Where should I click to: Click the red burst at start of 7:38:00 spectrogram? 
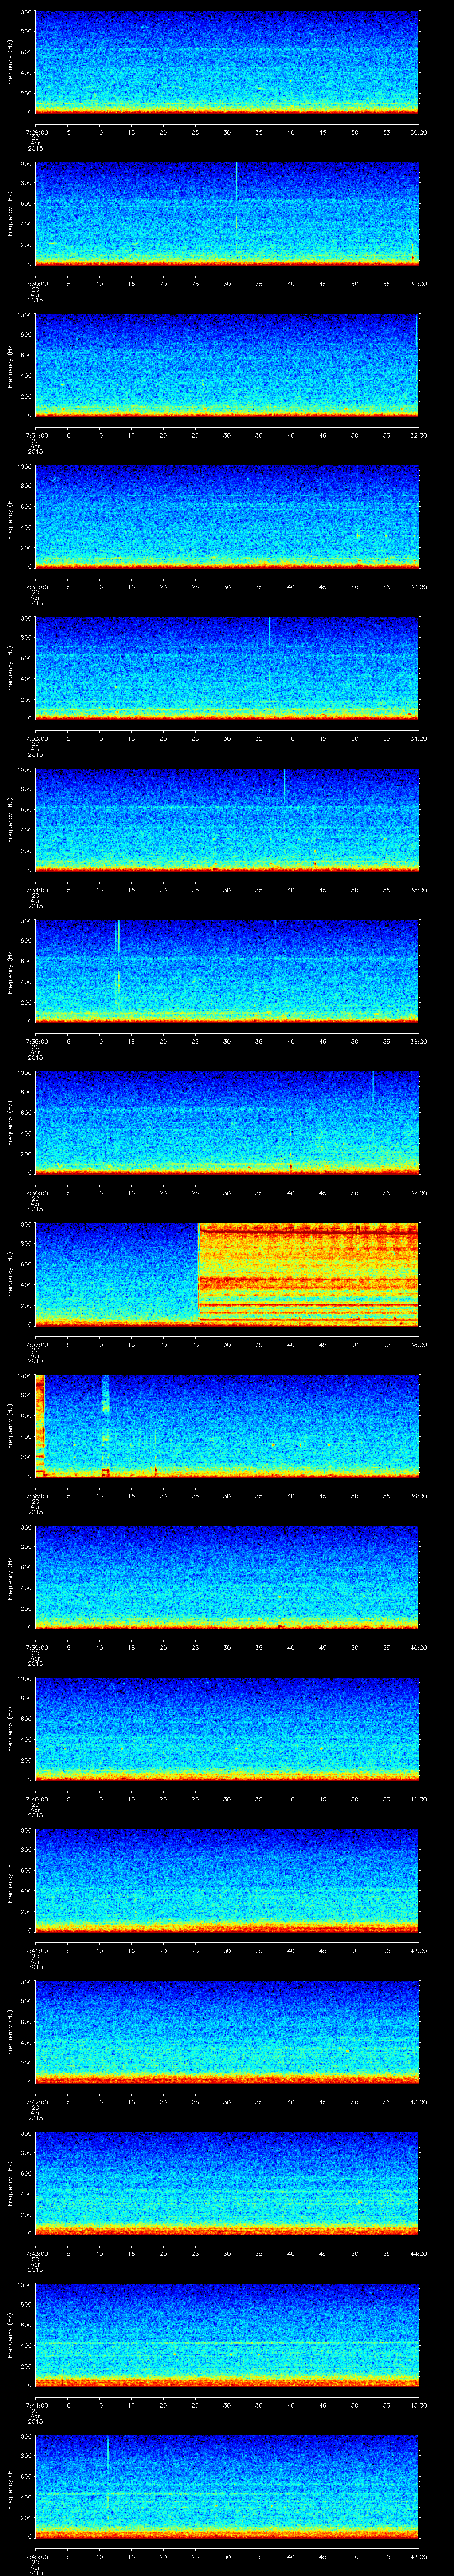tap(40, 1425)
